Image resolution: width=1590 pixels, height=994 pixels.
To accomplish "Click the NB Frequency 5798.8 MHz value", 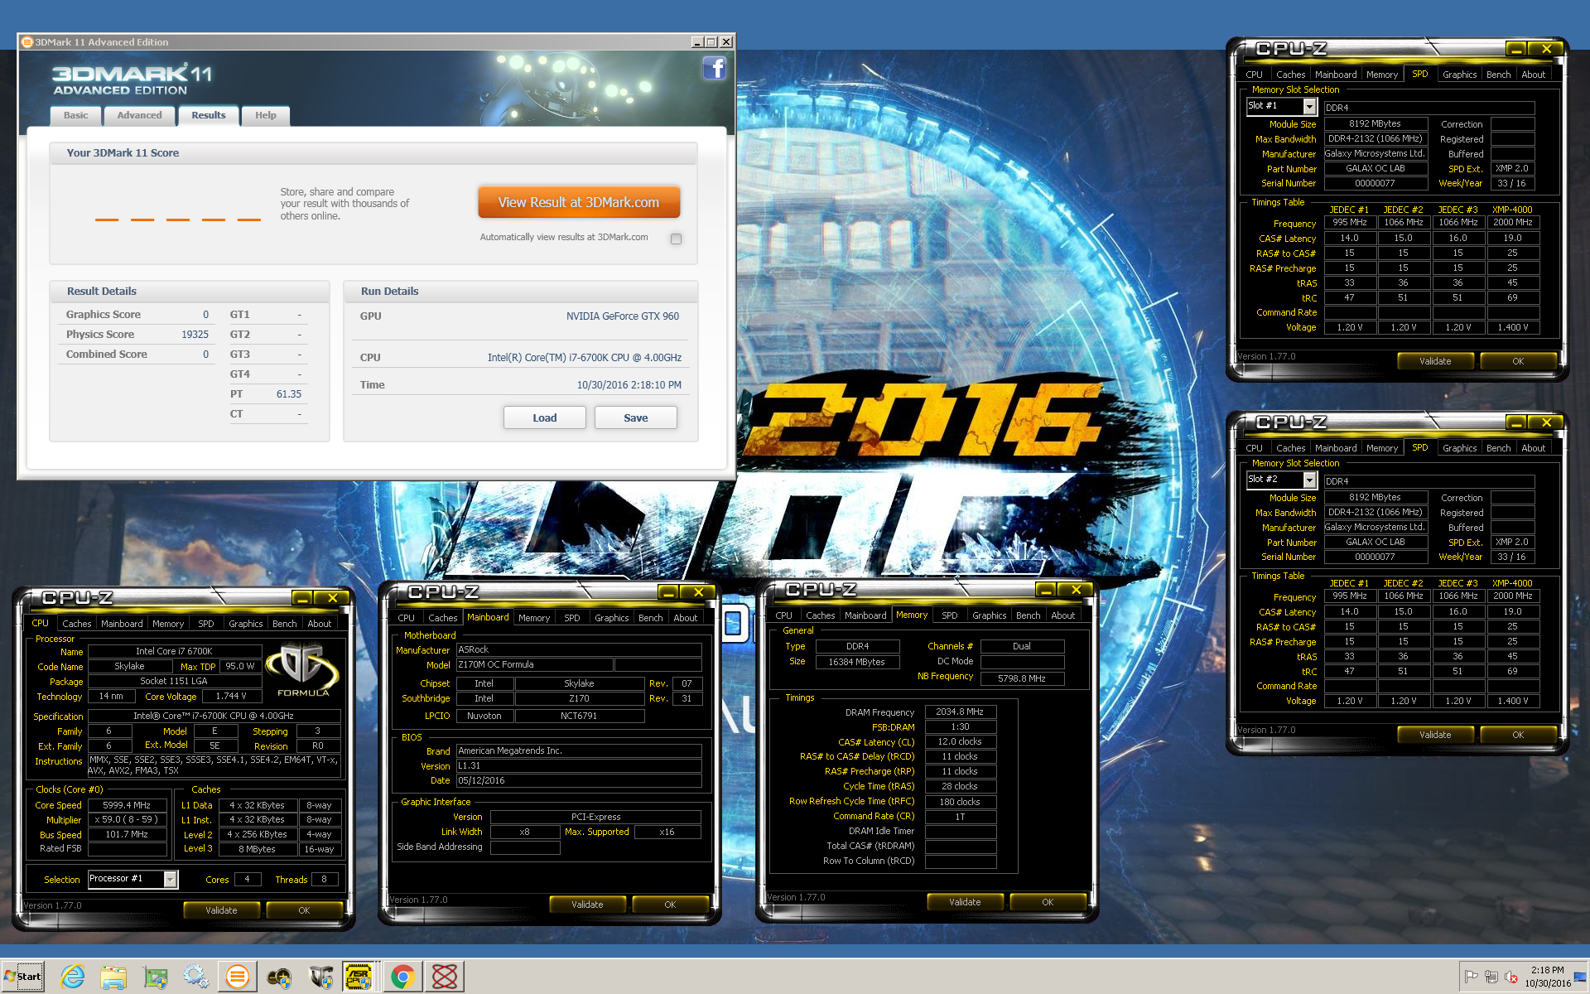I will (1022, 678).
